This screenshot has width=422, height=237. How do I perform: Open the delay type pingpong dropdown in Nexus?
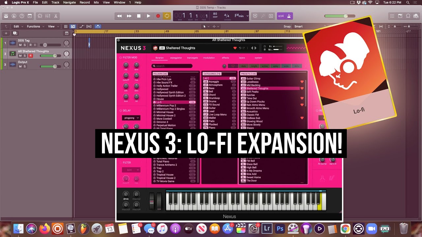click(131, 118)
